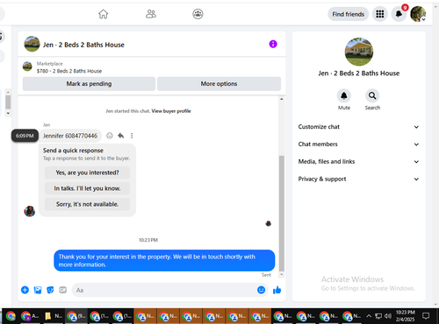Viewport: 439px width, 324px height.
Task: Open more options dots beside Jennifer's message
Action: point(132,136)
